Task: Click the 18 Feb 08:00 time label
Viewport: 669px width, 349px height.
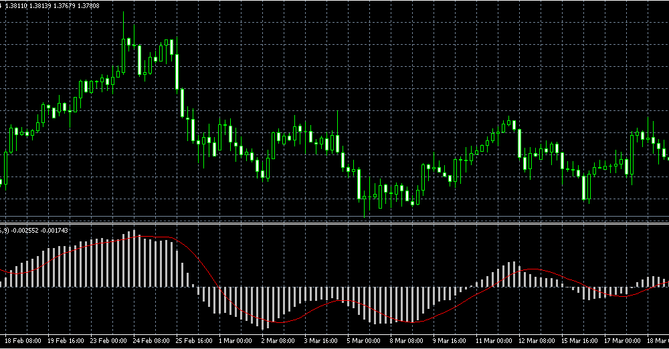Action: [x=22, y=341]
